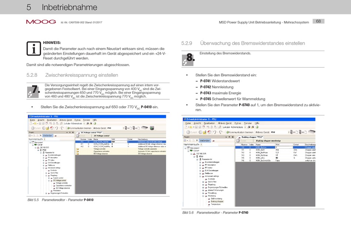Collapse Monitoring node in Braking chopper window
Viewport: 351px width, 248px height.
tap(203, 196)
